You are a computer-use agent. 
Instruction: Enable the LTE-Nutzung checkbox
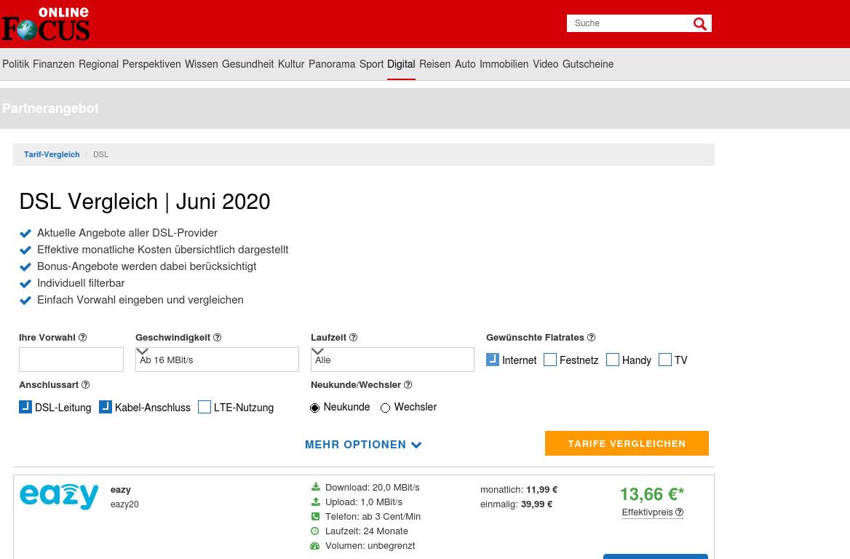(x=204, y=407)
